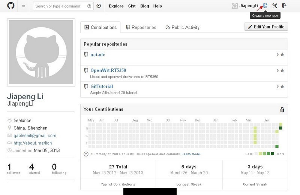Open the GitTutorial repository link
The width and height of the screenshot is (300, 195).
pyautogui.click(x=102, y=86)
